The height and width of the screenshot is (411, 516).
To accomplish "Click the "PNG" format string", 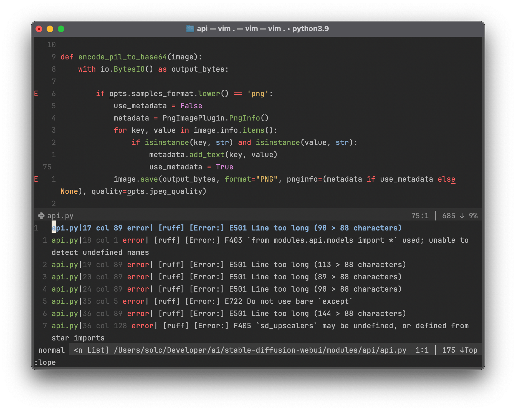I will (267, 179).
